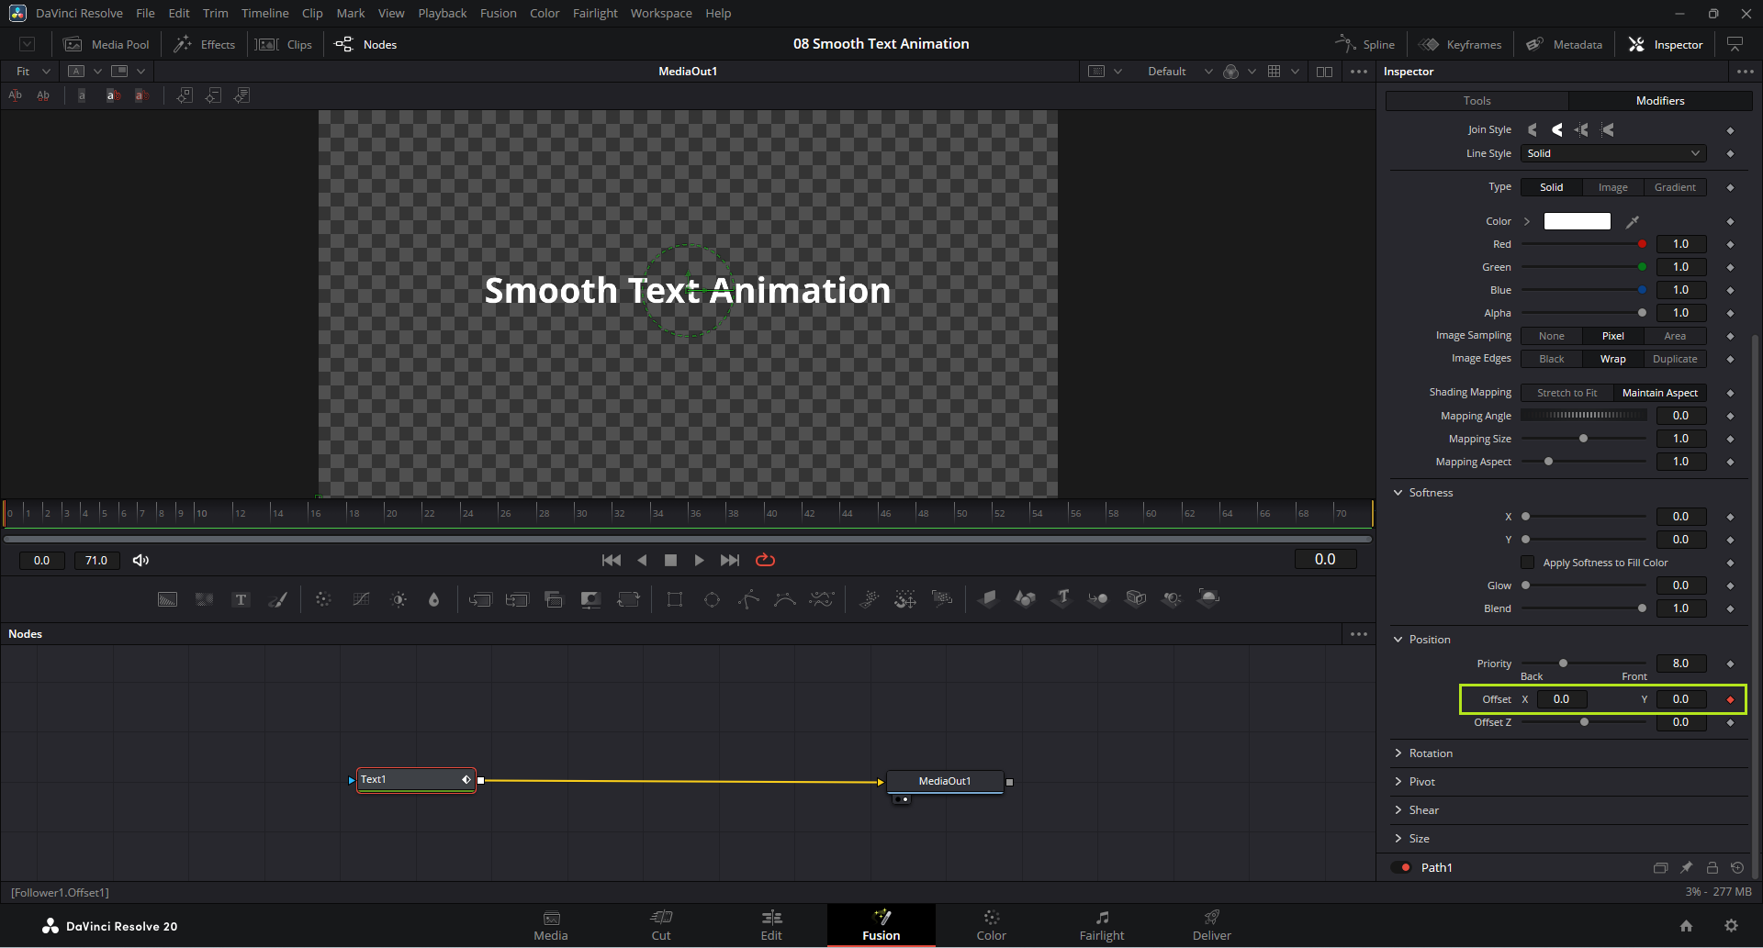Add an Ellipse mask tool
1763x948 pixels.
pyautogui.click(x=712, y=599)
